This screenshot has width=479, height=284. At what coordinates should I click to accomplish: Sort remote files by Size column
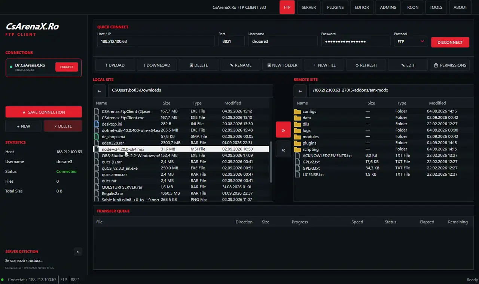coord(371,103)
